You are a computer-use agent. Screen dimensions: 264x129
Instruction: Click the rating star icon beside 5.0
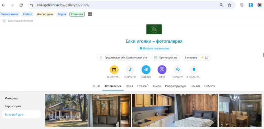click(202, 57)
